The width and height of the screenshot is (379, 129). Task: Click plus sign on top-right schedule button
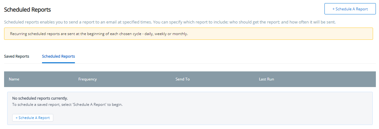click(334, 9)
